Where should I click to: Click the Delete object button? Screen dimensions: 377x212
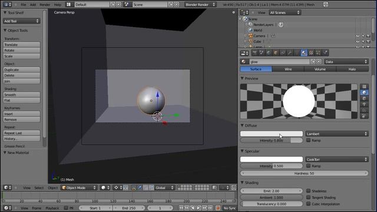22,75
